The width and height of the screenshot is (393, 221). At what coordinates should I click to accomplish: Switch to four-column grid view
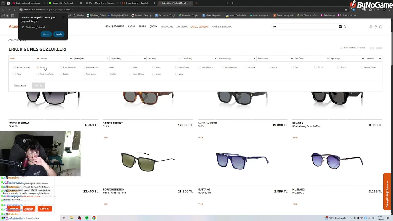[x=379, y=48]
